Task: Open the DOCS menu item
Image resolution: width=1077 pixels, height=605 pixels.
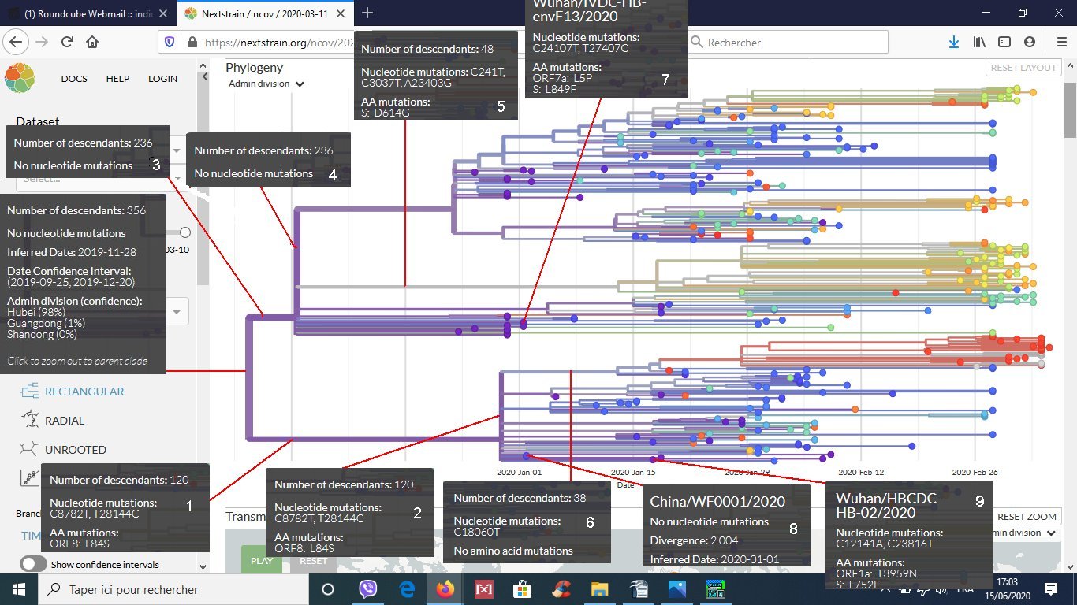Action: [74, 79]
